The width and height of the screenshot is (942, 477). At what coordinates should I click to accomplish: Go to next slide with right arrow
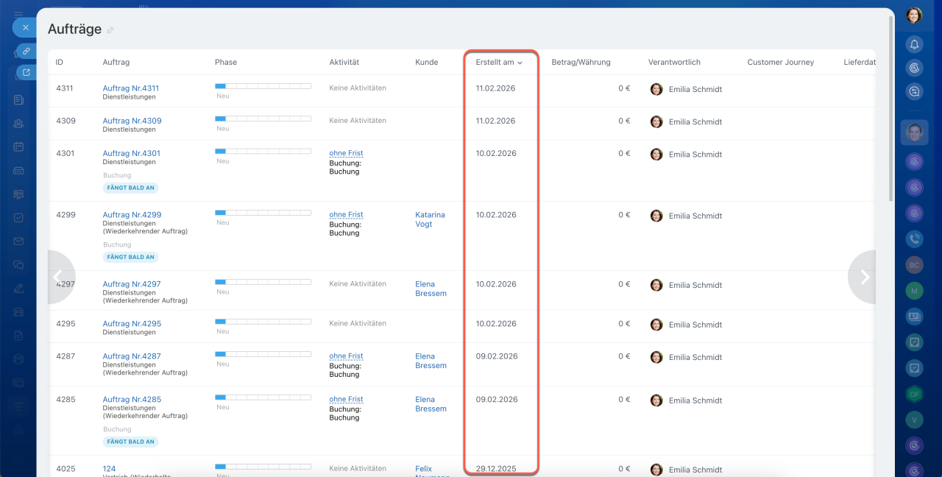[864, 277]
